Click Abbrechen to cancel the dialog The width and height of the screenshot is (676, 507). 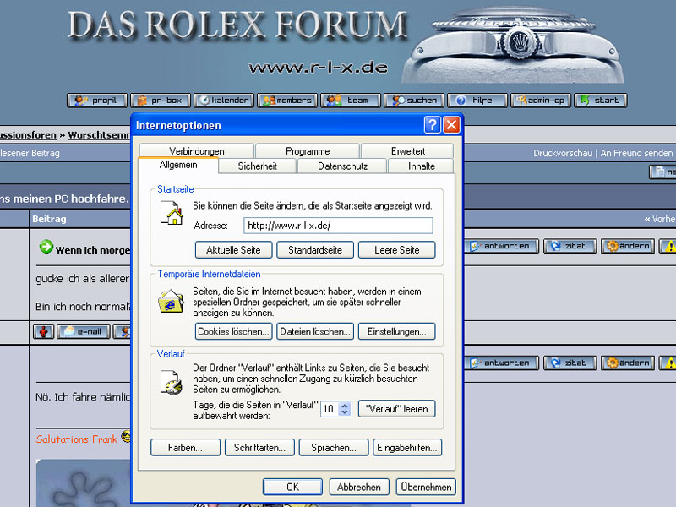click(359, 487)
